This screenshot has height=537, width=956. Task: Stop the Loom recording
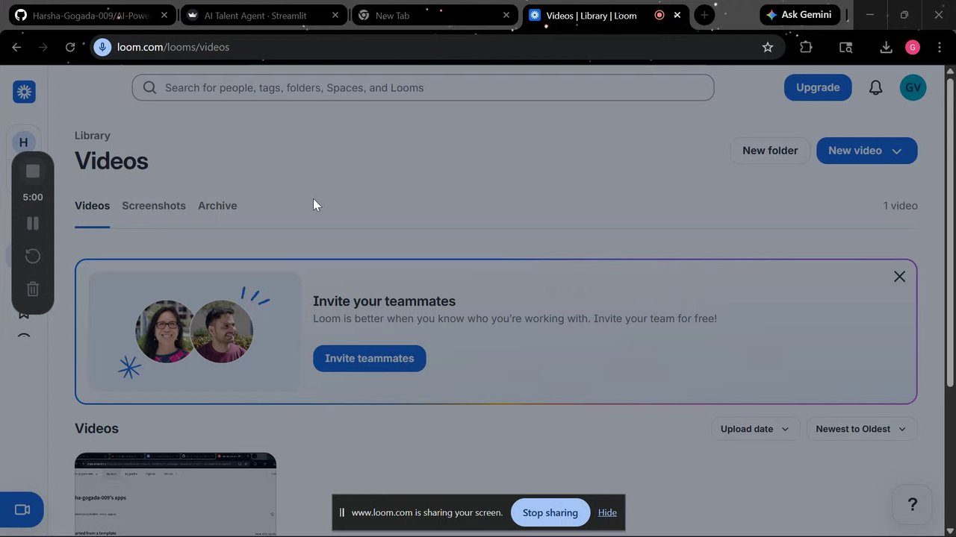[x=33, y=172]
